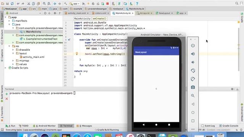Close terminal session red X button
Image resolution: width=244 pixels, height=137 pixels.
tap(7, 99)
